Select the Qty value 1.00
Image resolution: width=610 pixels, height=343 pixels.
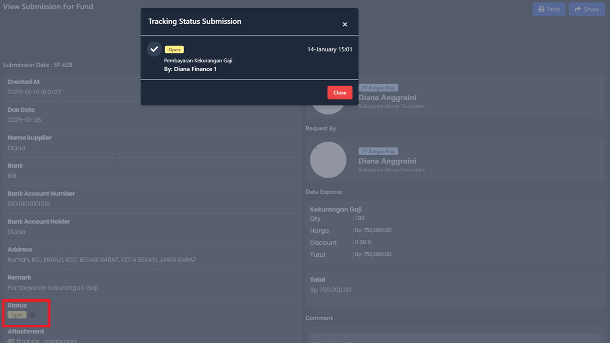(358, 218)
